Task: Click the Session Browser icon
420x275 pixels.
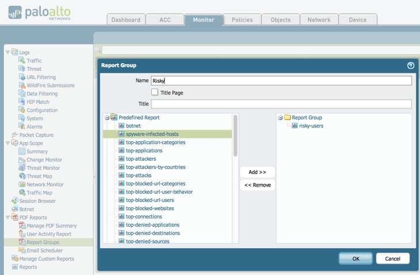Action: tap(14, 201)
